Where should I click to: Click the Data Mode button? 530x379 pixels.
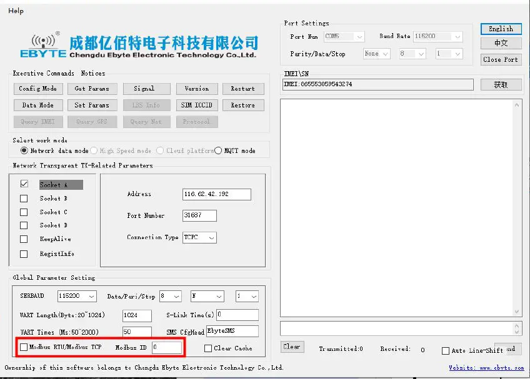tap(38, 105)
